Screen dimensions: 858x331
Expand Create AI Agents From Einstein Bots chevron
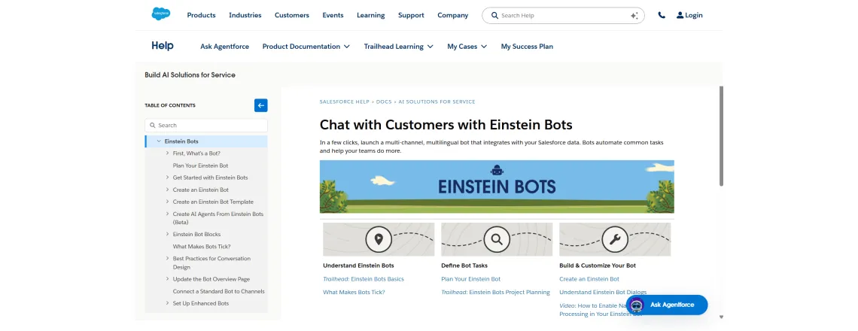coord(167,214)
